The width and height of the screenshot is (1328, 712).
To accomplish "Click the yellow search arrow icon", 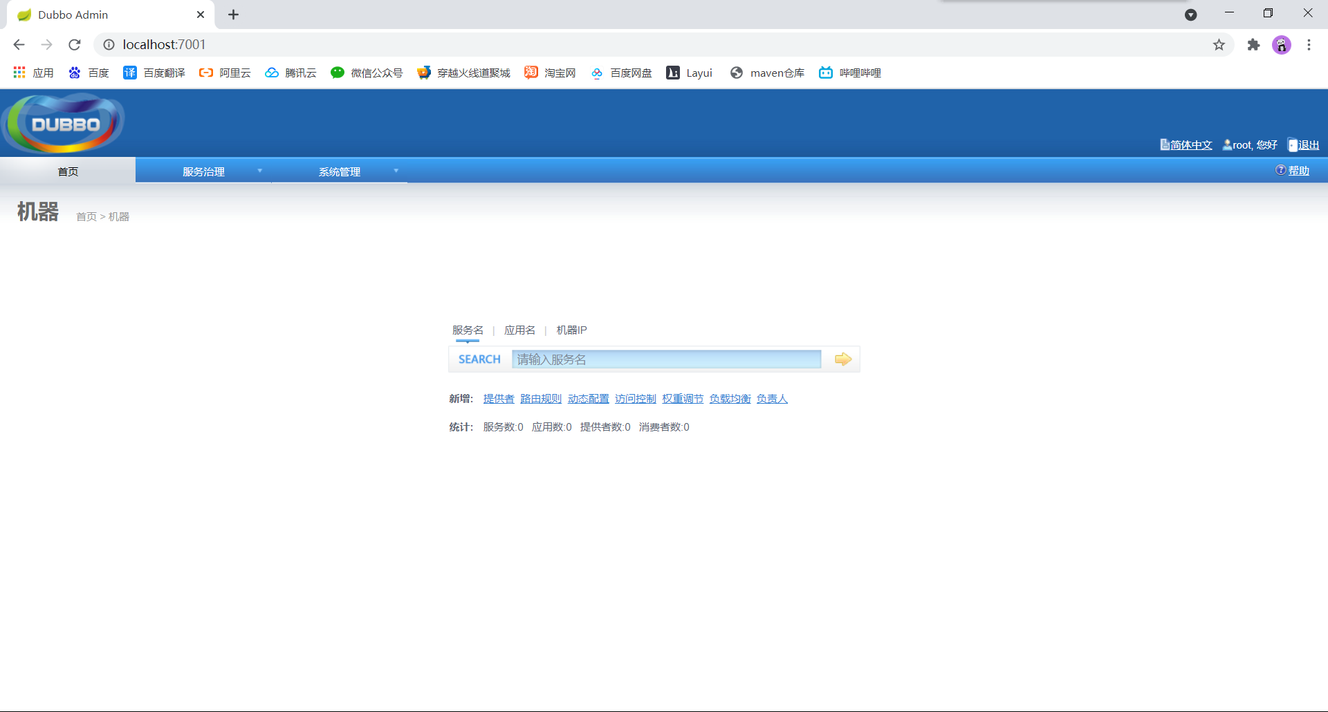I will click(842, 359).
